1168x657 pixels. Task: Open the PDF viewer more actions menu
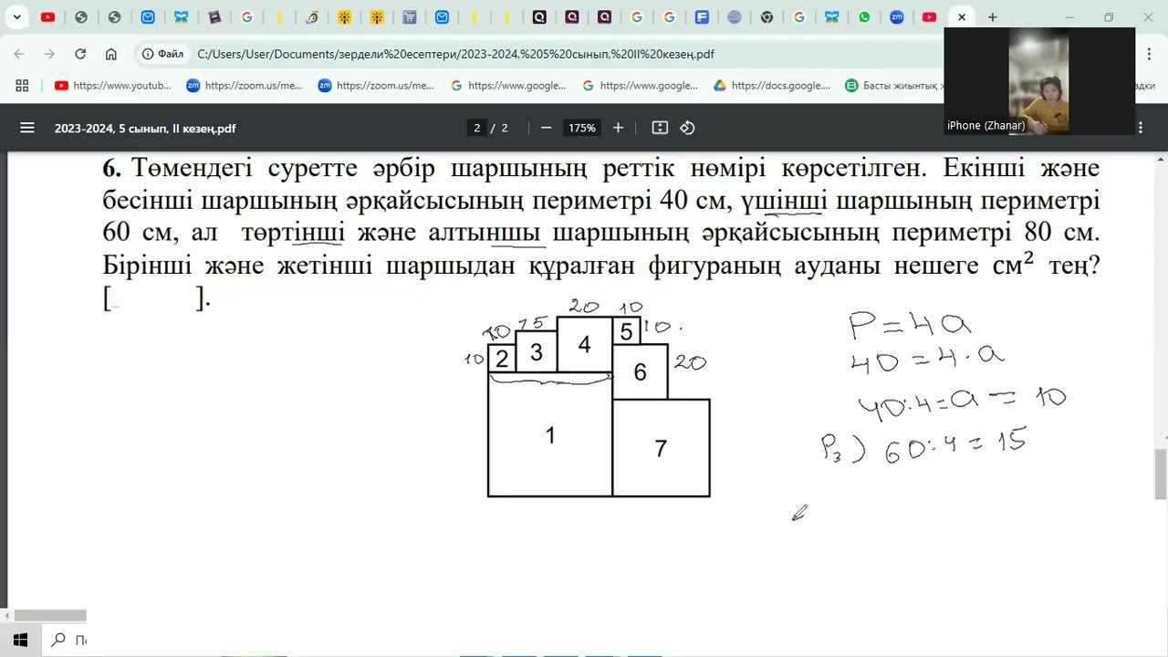(x=1141, y=128)
